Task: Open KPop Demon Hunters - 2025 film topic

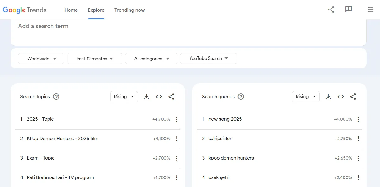Action: pyautogui.click(x=62, y=139)
